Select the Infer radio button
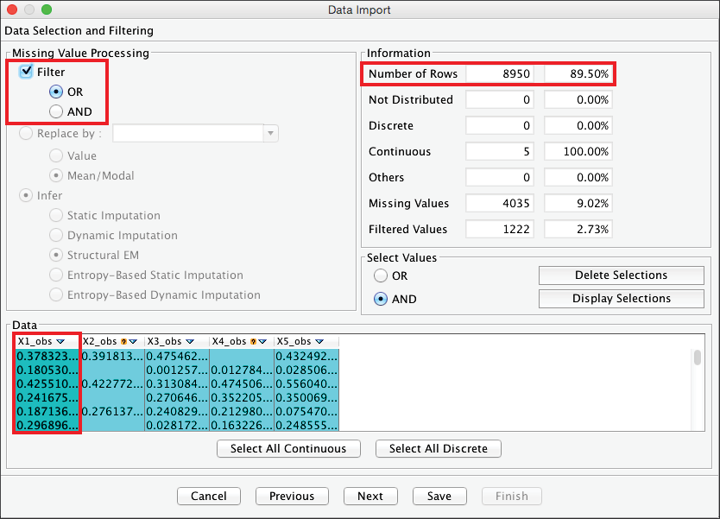 click(x=26, y=196)
